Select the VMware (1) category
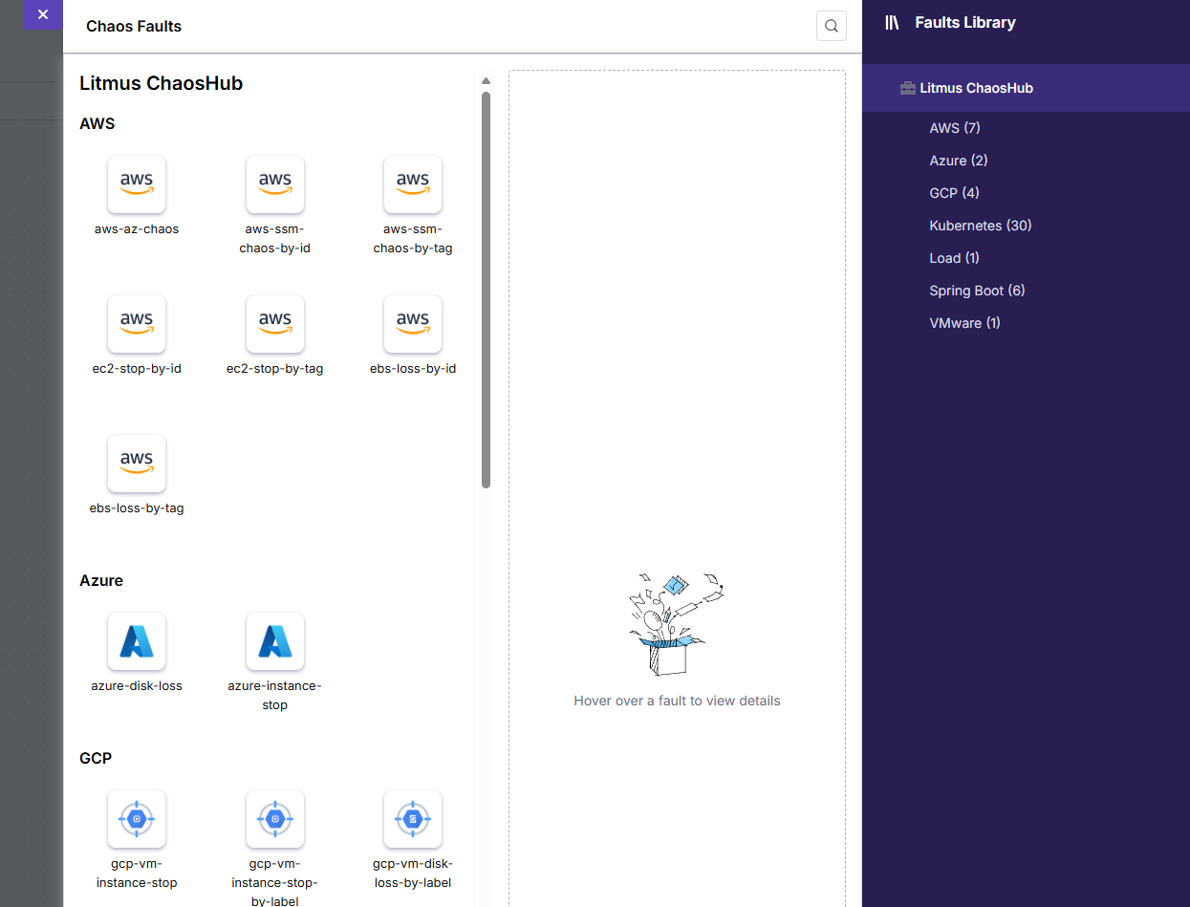Screen dimensions: 1190x907 964,323
